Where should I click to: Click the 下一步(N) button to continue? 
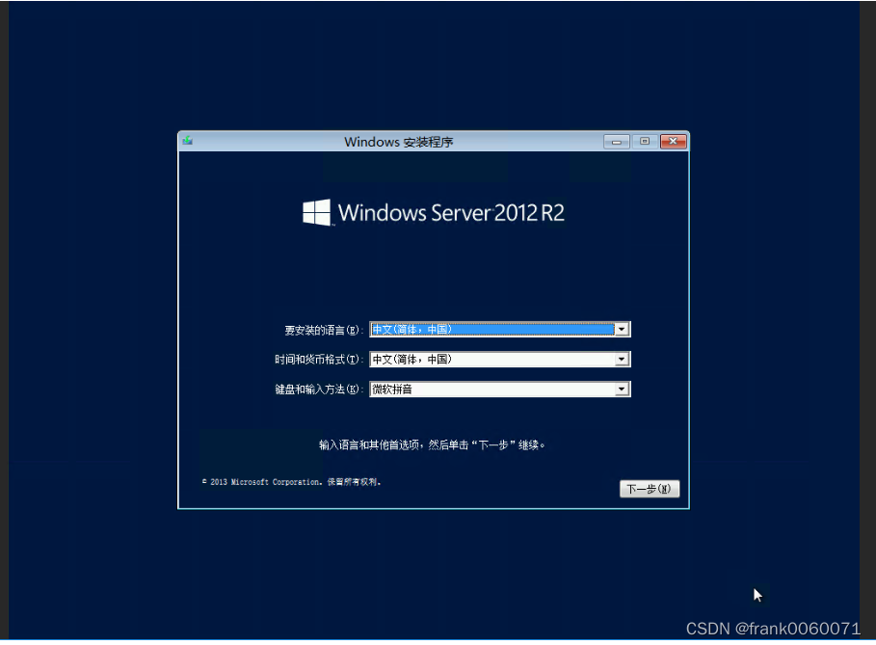tap(650, 489)
